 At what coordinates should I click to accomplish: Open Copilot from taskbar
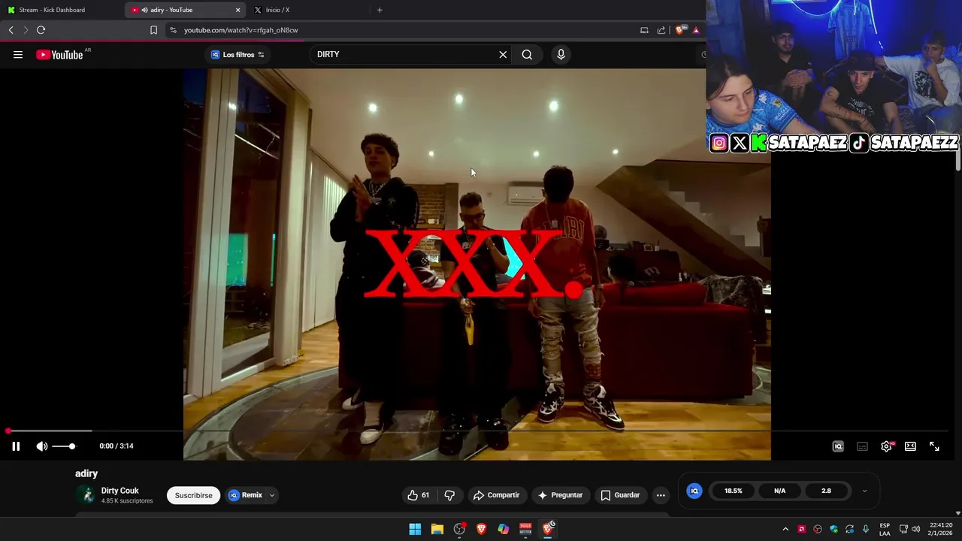504,529
